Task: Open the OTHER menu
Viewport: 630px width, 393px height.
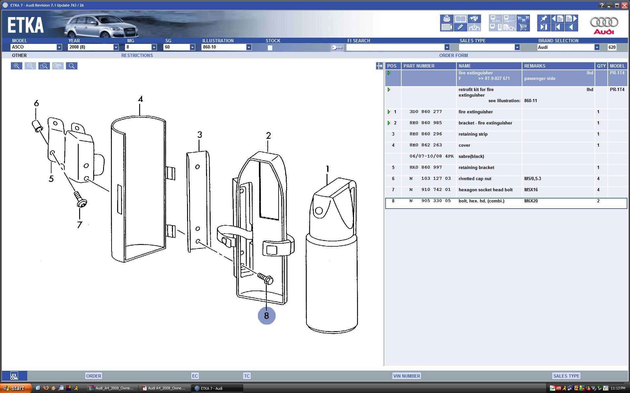Action: [19, 55]
